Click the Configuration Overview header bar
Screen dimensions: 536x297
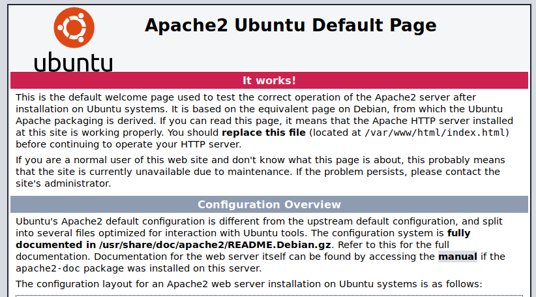pyautogui.click(x=269, y=204)
